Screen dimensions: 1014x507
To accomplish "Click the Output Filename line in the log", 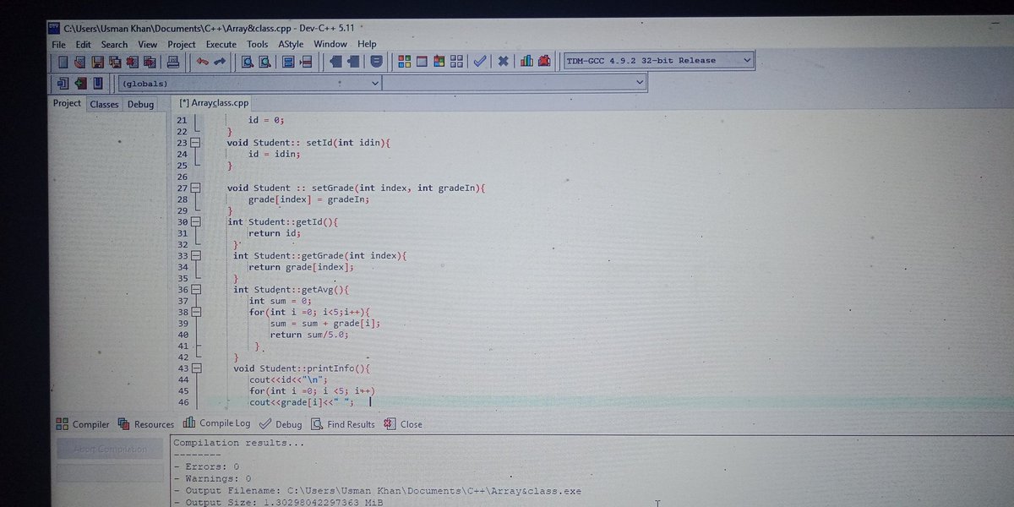I will point(378,490).
